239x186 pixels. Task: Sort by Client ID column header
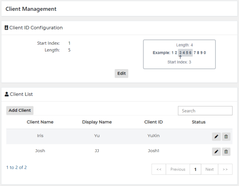pyautogui.click(x=153, y=122)
